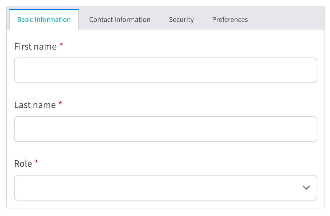Click the red asterisk beside Role

point(36,162)
